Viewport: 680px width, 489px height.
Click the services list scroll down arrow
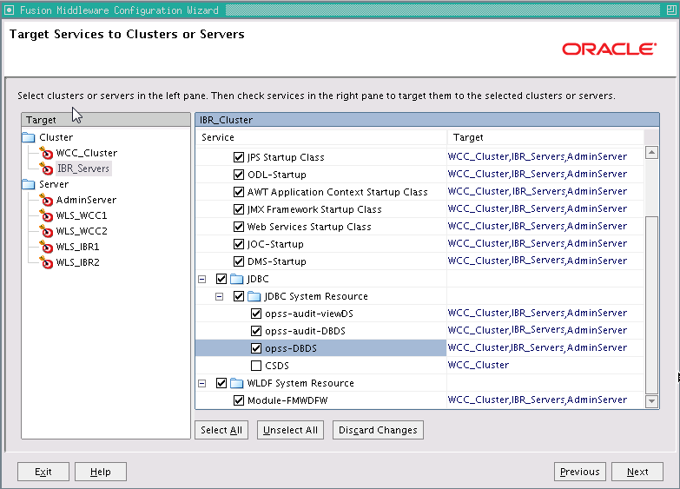pos(651,401)
